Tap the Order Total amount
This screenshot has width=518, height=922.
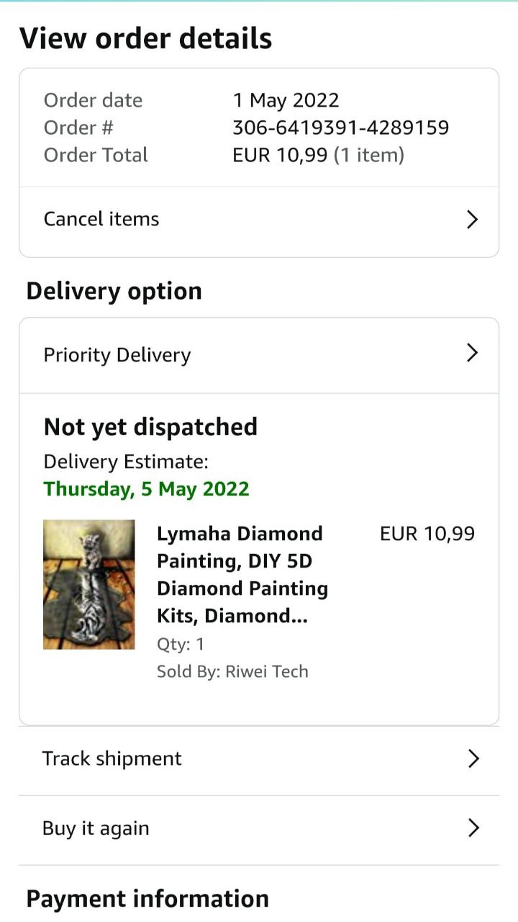pyautogui.click(x=318, y=155)
